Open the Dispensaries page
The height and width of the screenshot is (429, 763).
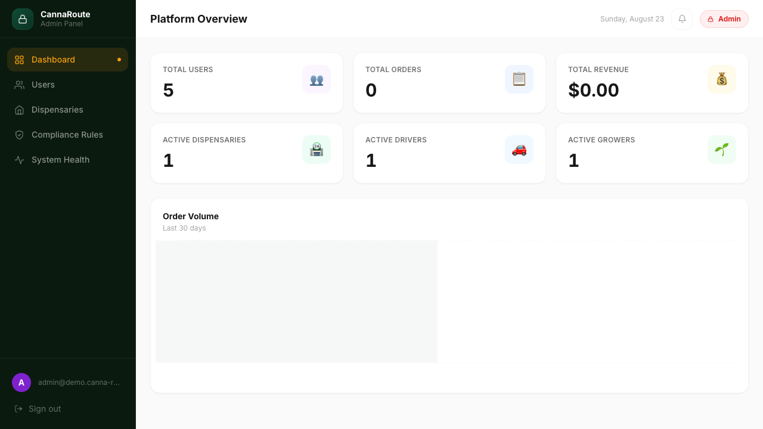[x=67, y=110]
